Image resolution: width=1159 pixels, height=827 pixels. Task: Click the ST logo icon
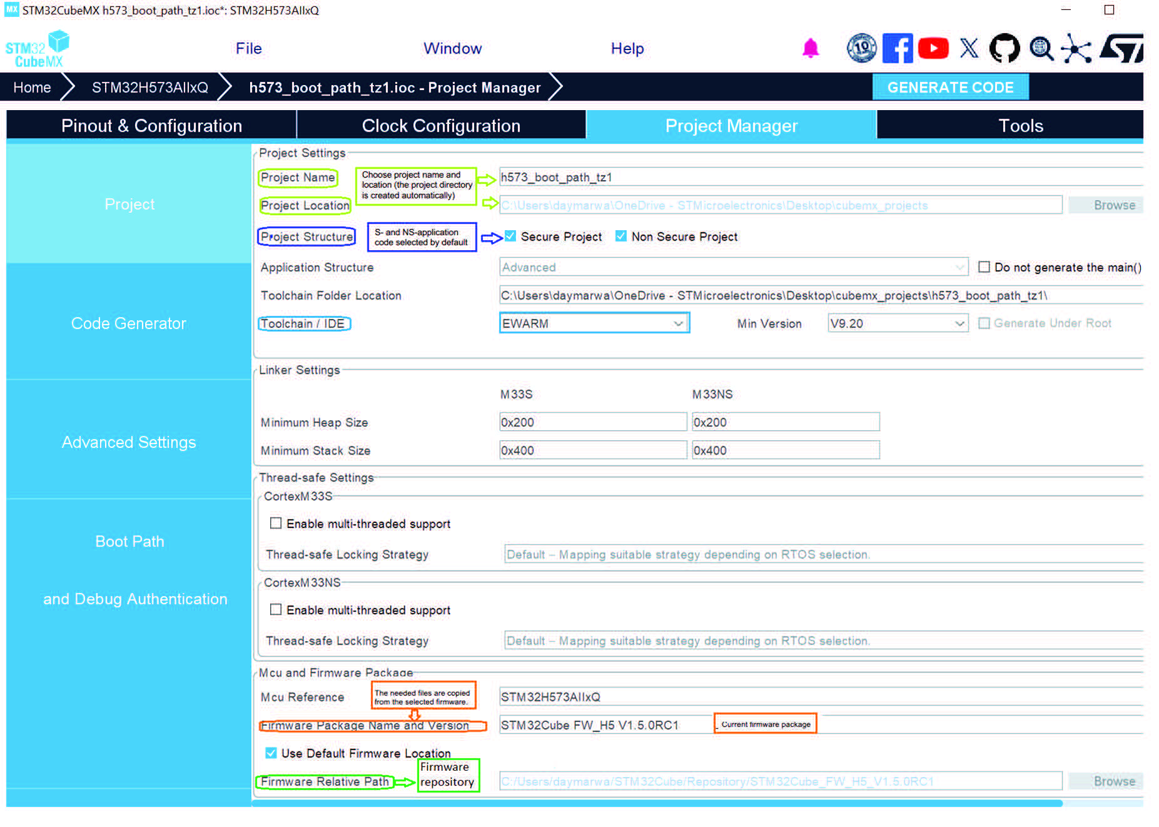tap(1121, 48)
